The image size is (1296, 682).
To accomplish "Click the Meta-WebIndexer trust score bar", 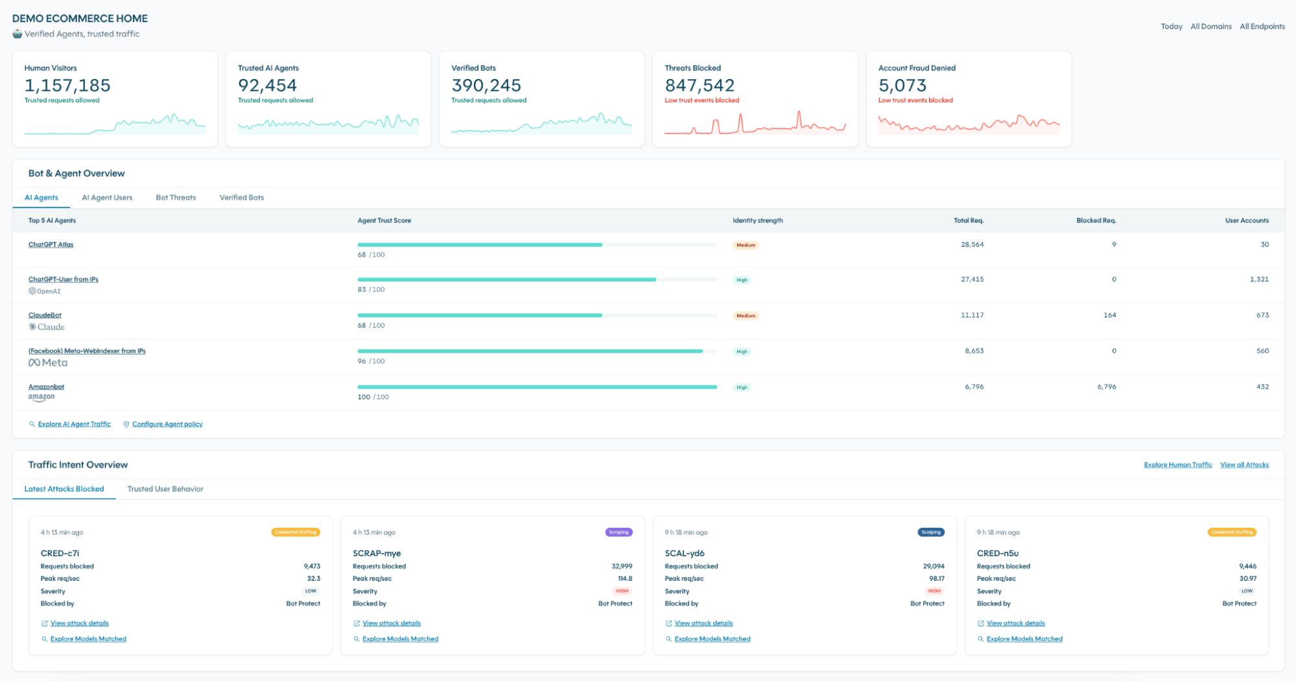I will [x=537, y=351].
